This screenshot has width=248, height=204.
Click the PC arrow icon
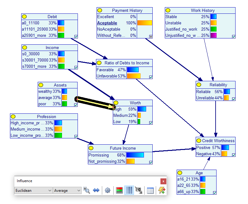pos(139,190)
